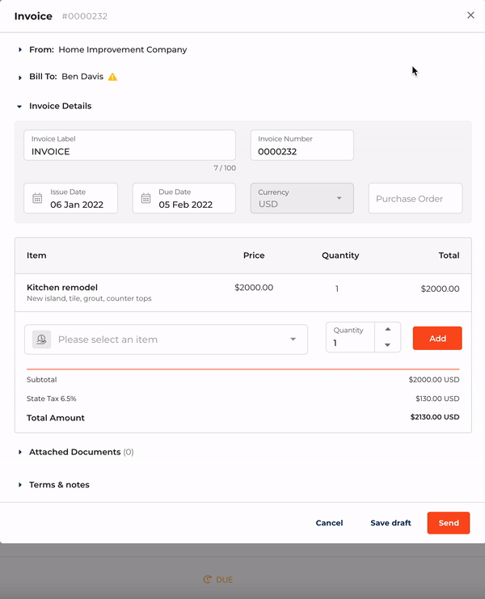The width and height of the screenshot is (485, 599).
Task: Click the $2130.00 USD total amount
Action: (x=435, y=417)
